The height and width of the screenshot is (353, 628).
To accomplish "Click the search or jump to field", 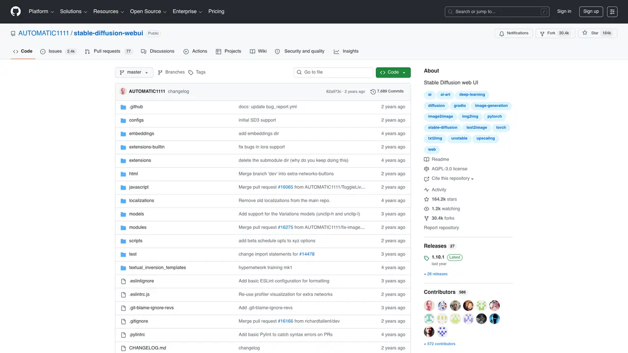I will 497,12.
